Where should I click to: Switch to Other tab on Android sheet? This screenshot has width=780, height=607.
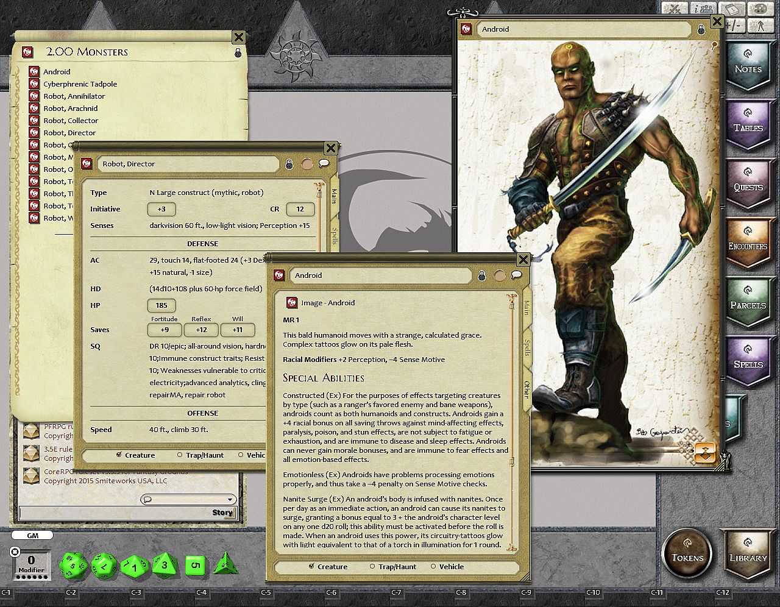coord(527,389)
